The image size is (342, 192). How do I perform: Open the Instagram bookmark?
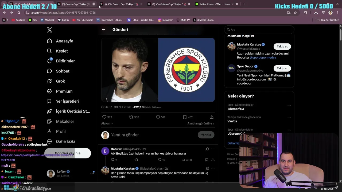166,20
